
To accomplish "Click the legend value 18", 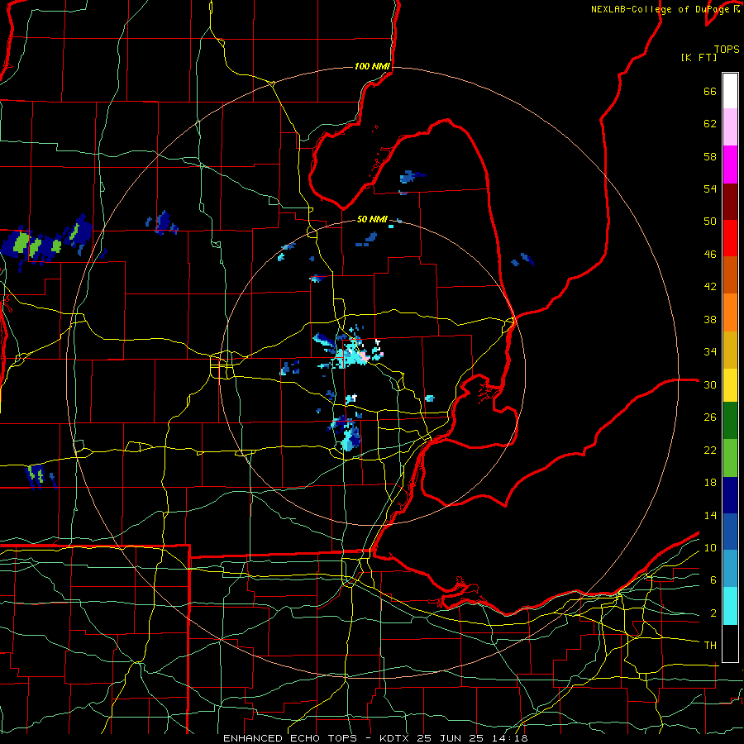I will [x=710, y=483].
